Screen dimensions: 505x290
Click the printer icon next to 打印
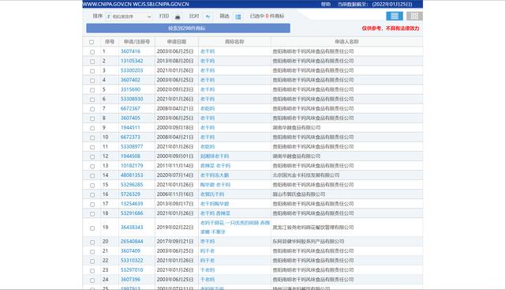[x=178, y=17]
